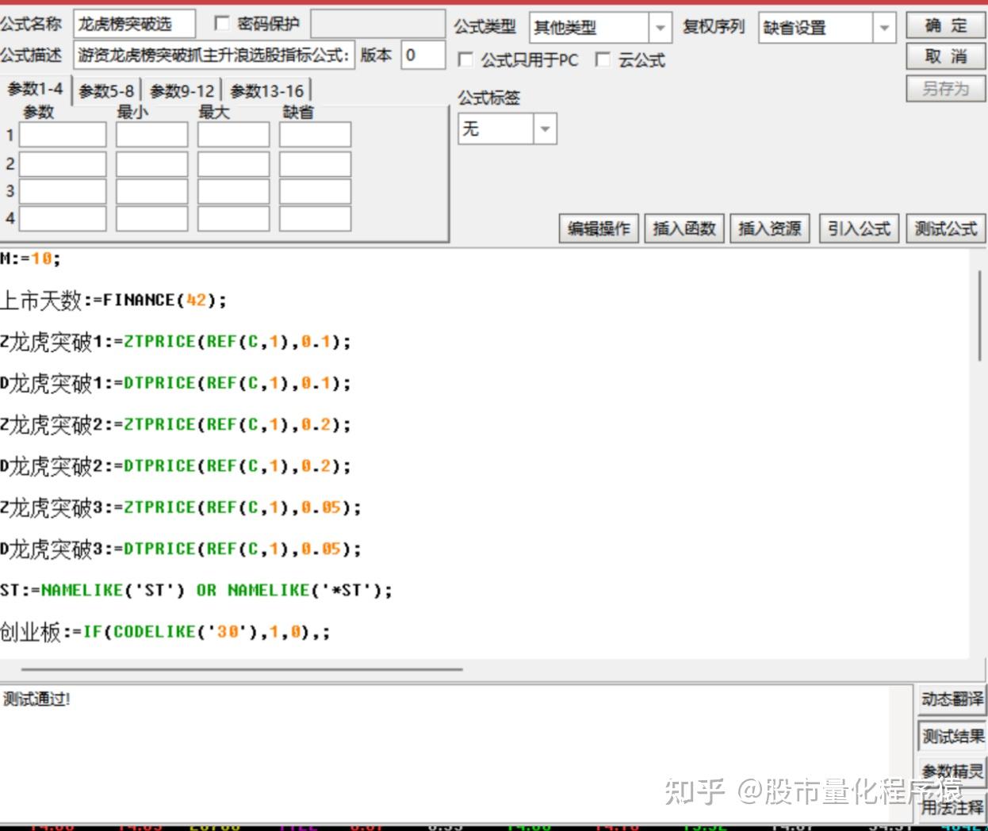Open the 用法注释 panel
988x831 pixels.
tap(952, 807)
